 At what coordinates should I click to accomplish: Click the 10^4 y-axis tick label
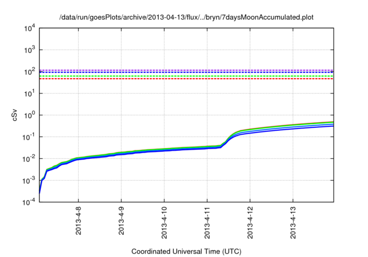click(x=29, y=29)
